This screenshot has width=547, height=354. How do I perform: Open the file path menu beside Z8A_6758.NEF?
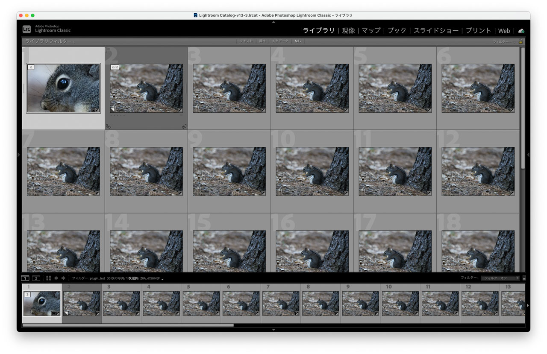point(162,279)
